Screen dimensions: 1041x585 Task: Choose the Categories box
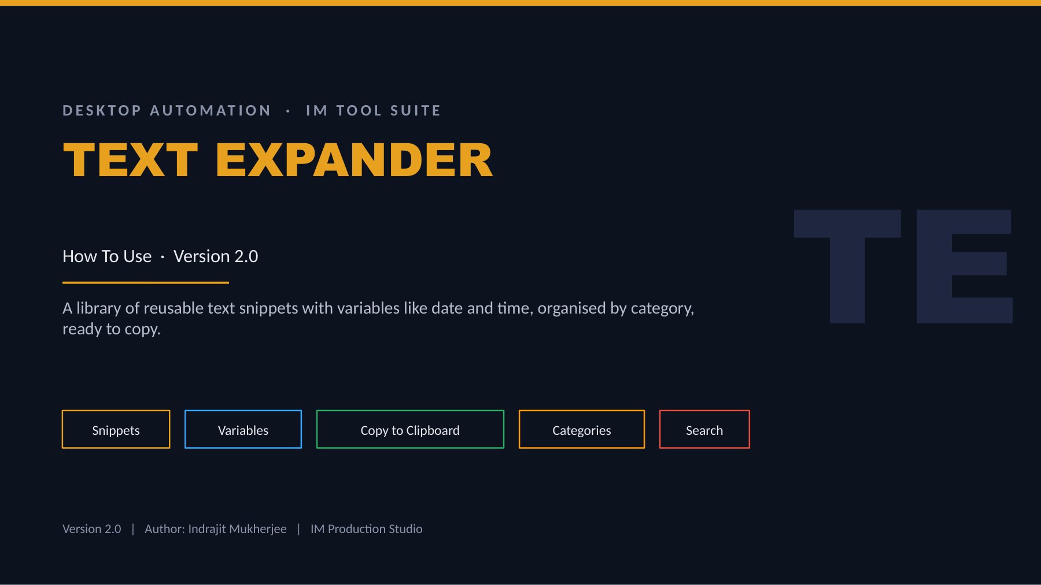(581, 429)
